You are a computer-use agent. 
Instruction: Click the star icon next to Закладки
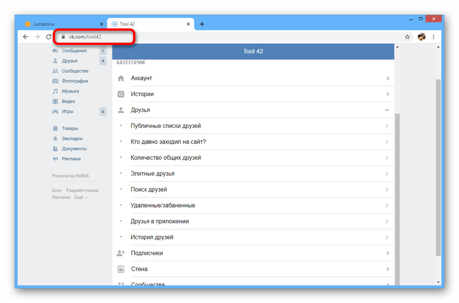click(55, 138)
